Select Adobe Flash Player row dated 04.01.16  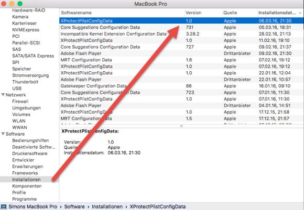coord(181,105)
